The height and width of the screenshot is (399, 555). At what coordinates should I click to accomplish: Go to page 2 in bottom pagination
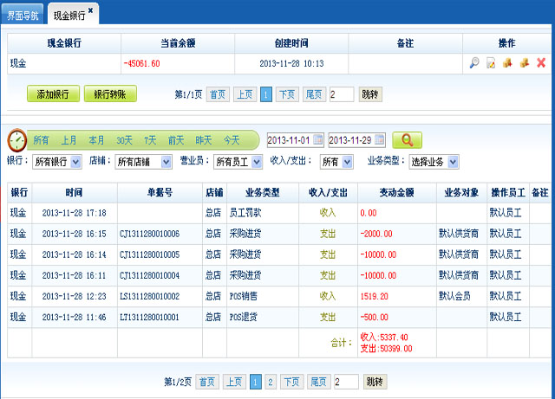coord(271,382)
